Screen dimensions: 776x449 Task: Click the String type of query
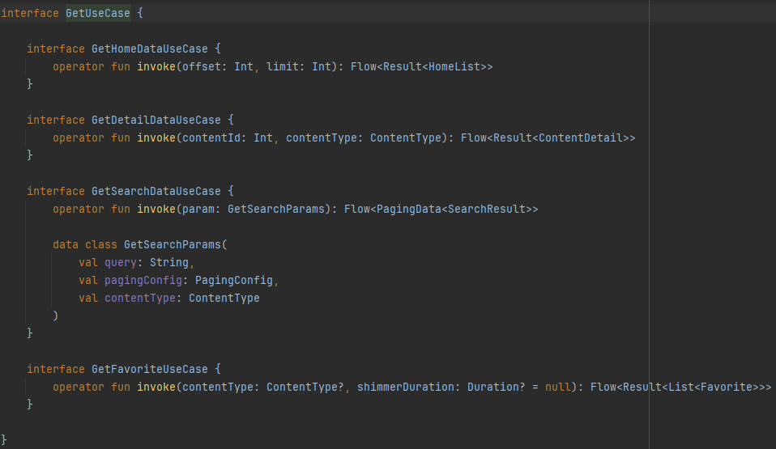[x=168, y=263]
